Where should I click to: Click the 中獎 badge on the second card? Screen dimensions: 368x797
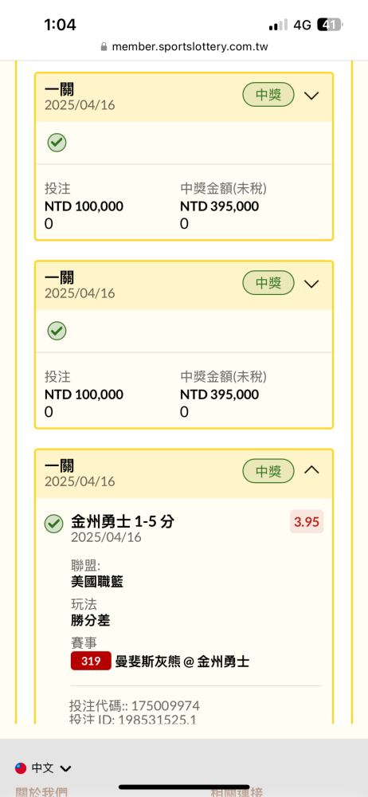[x=268, y=283]
